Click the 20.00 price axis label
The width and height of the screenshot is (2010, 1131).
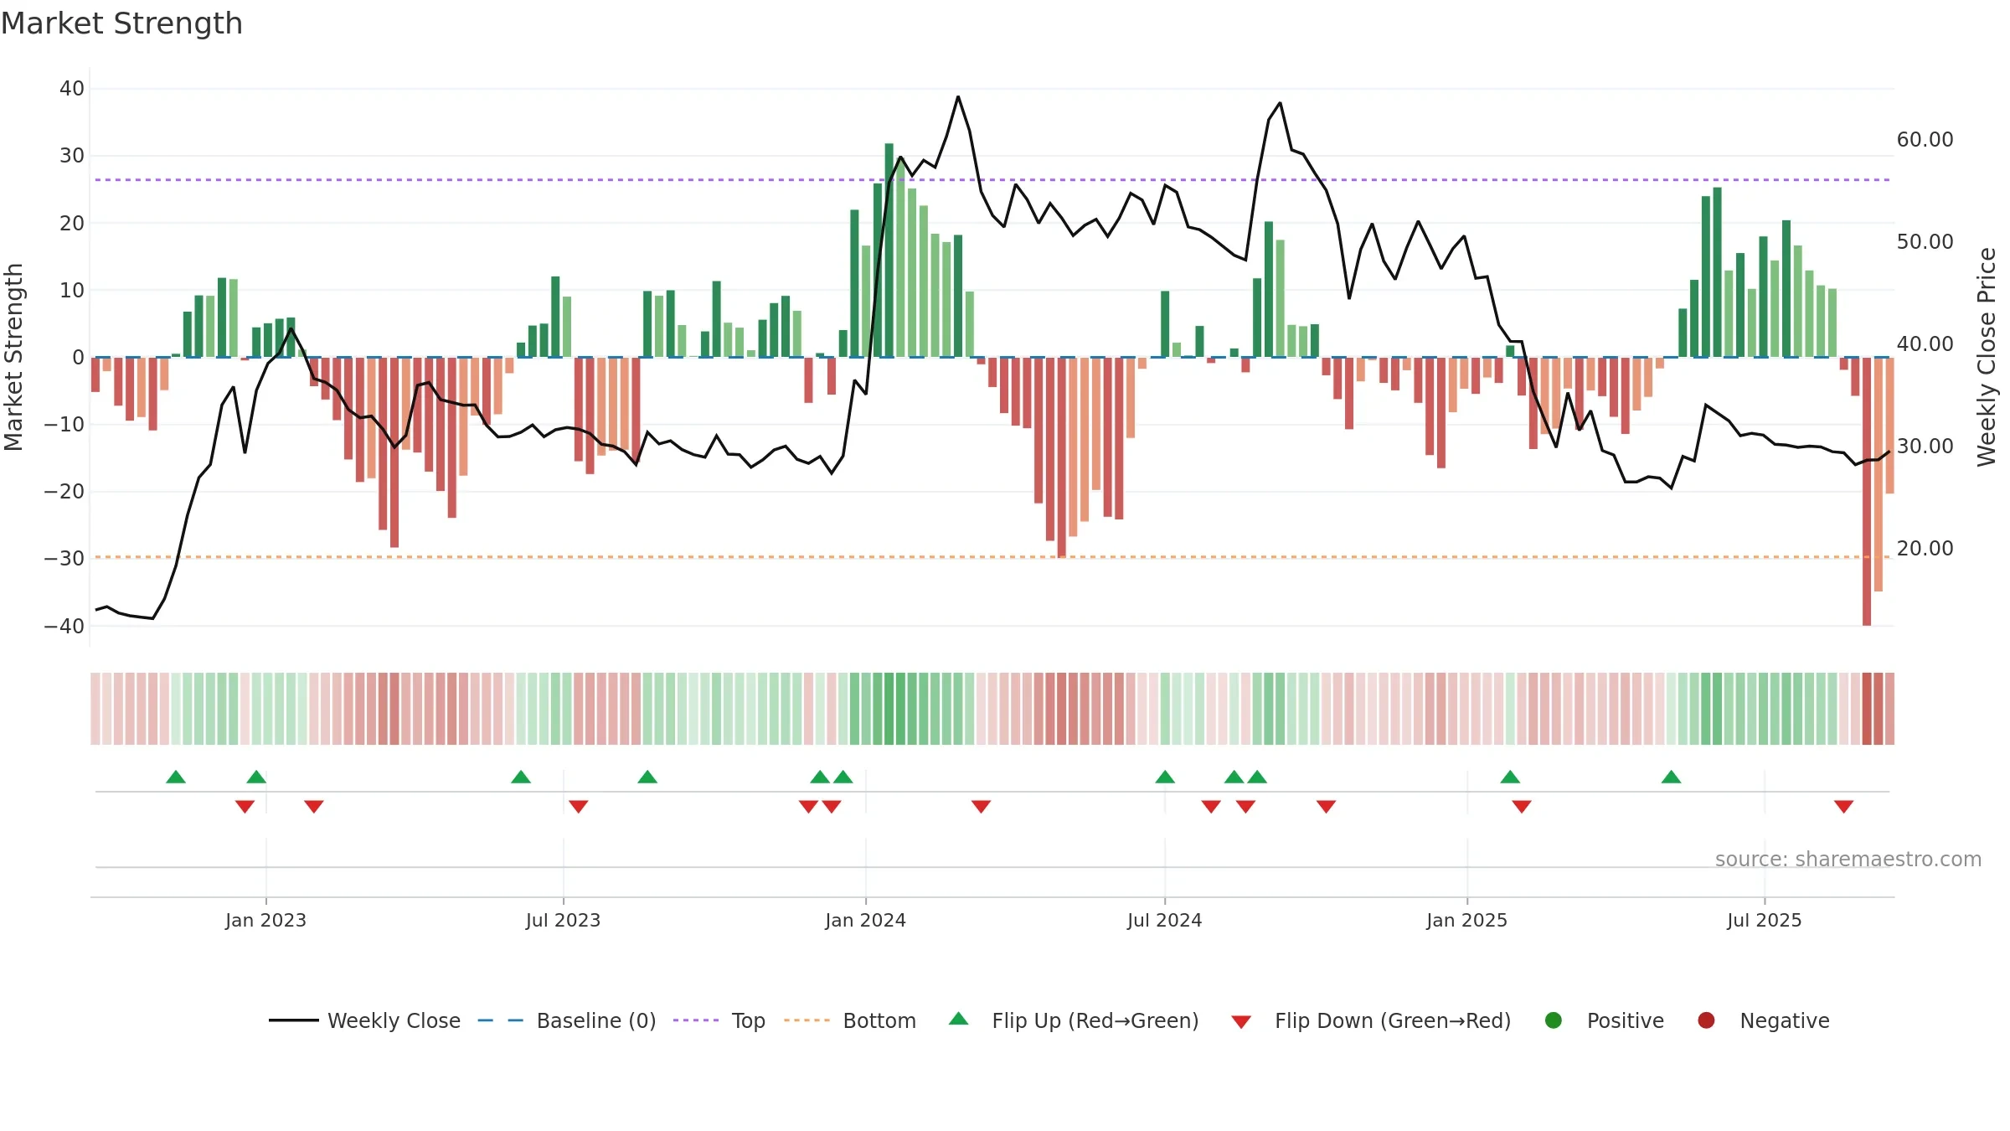coord(1925,549)
